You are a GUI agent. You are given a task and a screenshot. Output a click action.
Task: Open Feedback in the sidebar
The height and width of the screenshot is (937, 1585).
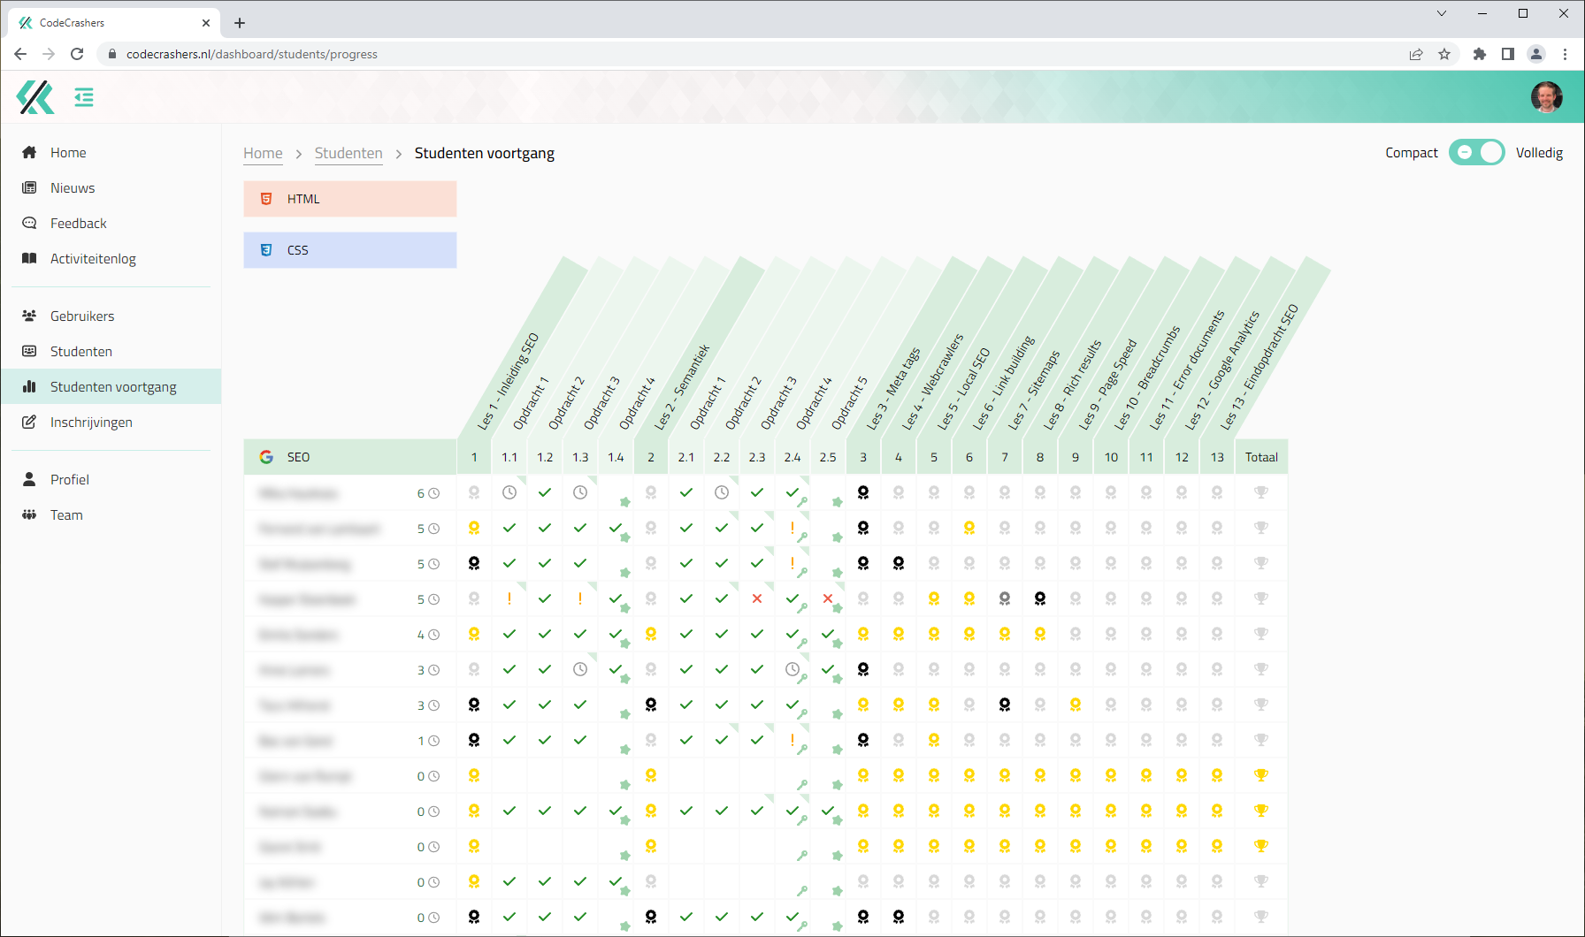78,224
